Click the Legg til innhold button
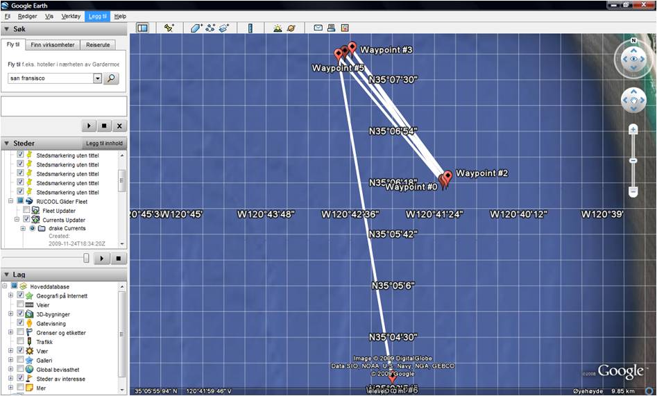Image resolution: width=657 pixels, height=396 pixels. click(104, 144)
